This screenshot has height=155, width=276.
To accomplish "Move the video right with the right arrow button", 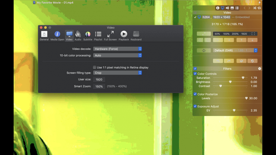I will point(229,40).
